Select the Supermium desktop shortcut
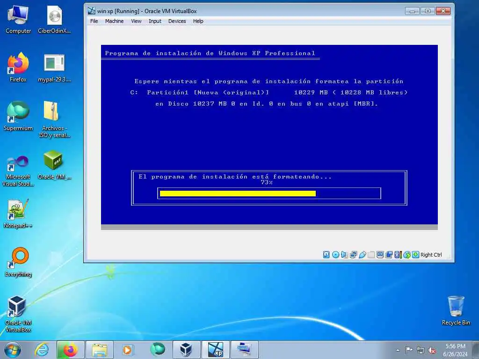The image size is (479, 359). [x=18, y=116]
